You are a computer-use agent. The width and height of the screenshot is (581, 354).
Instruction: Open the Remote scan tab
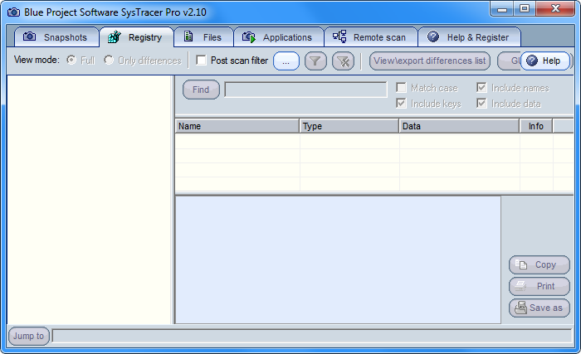(x=371, y=37)
